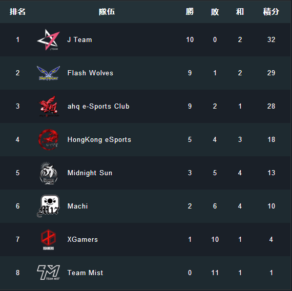Click the XGamers red hexagon logo
This screenshot has width=292, height=291.
[49, 239]
